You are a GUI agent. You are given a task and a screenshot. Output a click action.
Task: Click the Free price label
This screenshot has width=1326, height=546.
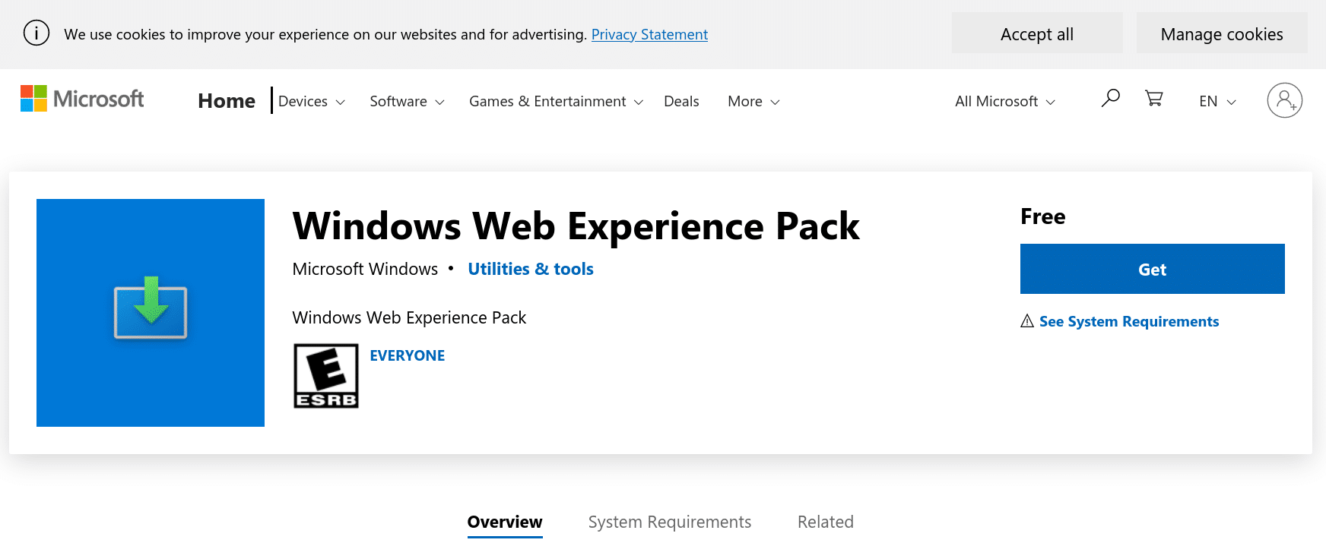[1043, 216]
